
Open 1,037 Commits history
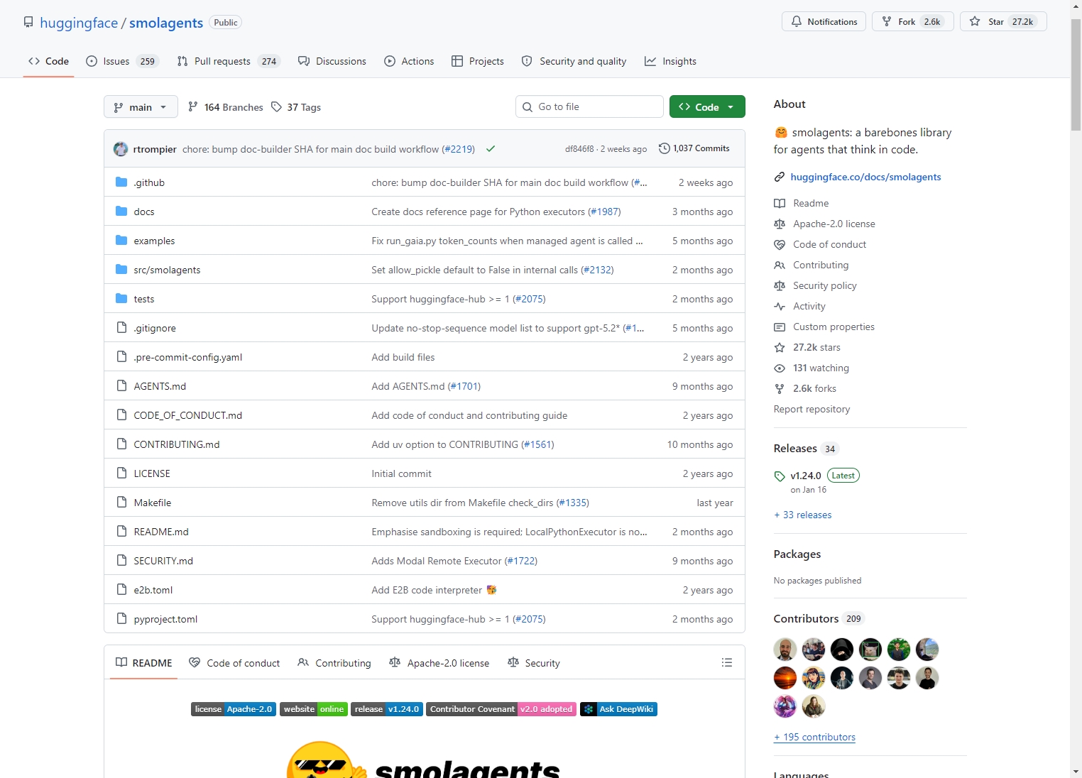[x=694, y=148]
